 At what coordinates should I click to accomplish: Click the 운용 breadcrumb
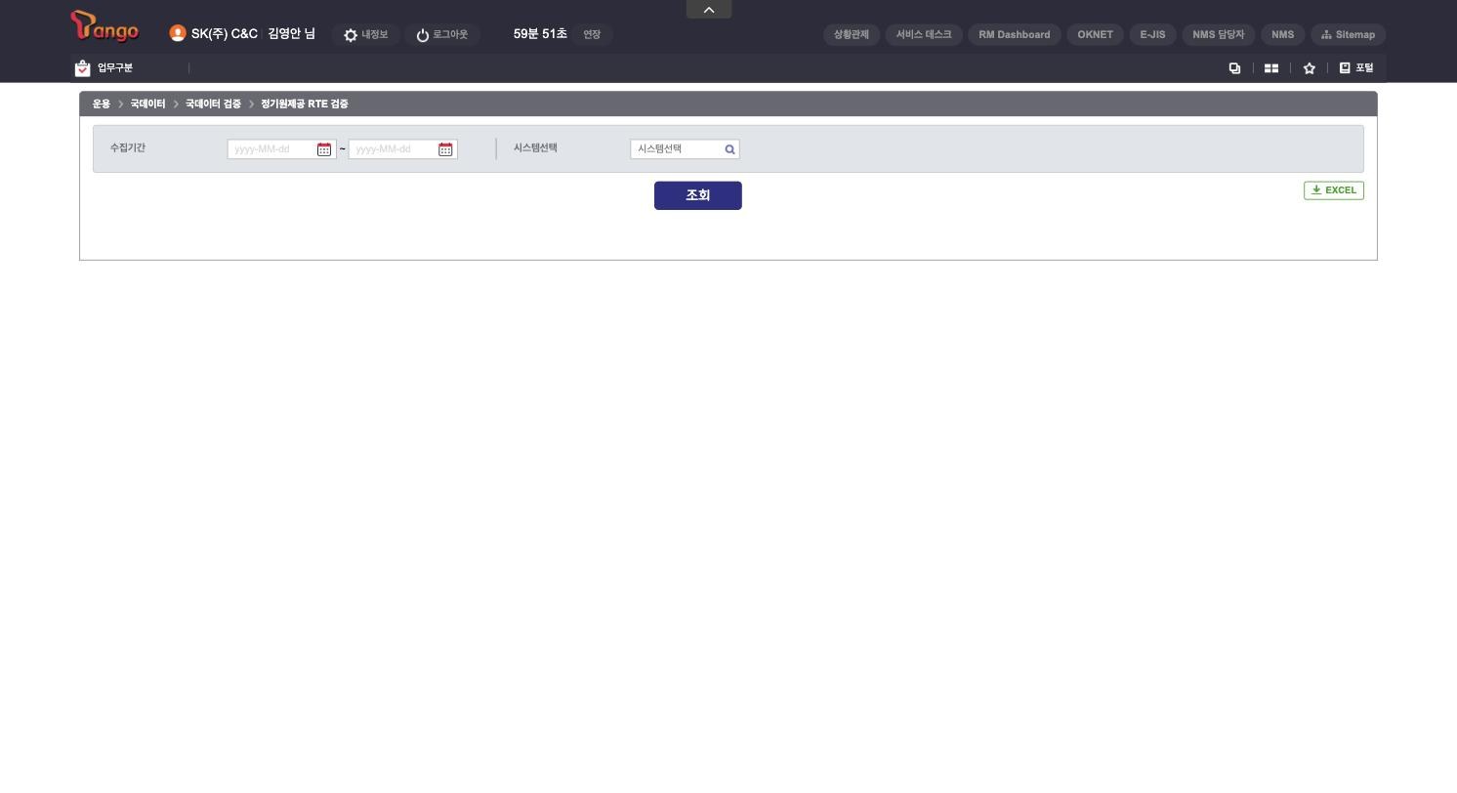[102, 104]
